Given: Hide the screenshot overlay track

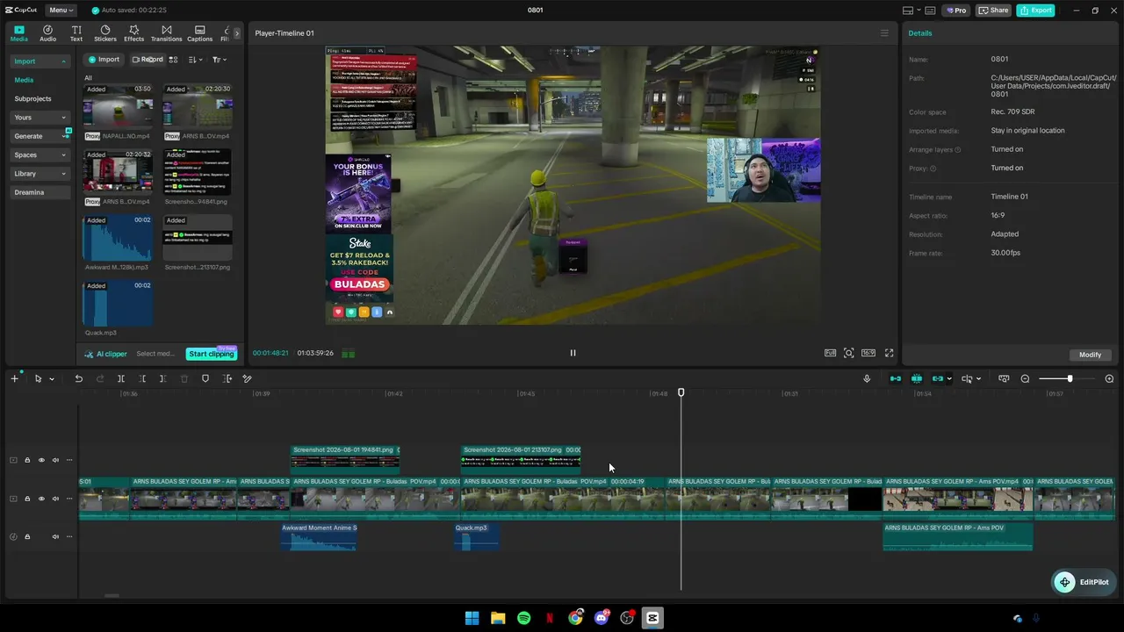Looking at the screenshot, I should (x=41, y=460).
